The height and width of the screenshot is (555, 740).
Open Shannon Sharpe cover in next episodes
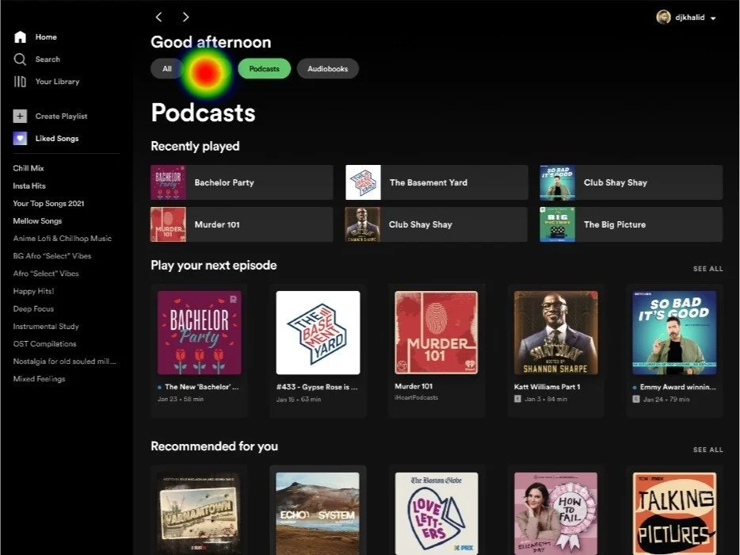tap(556, 332)
